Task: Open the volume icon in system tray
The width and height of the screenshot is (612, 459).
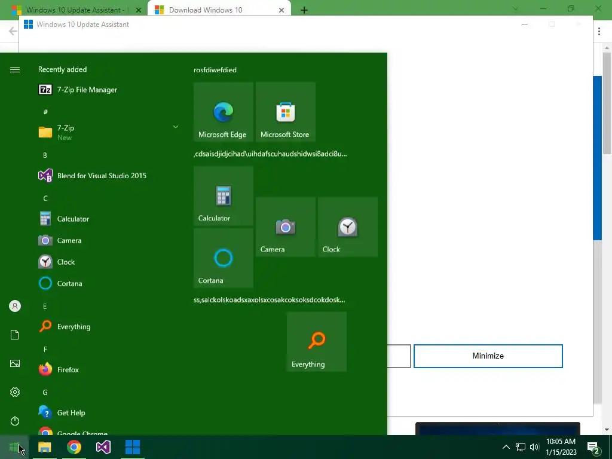Action: (x=534, y=447)
